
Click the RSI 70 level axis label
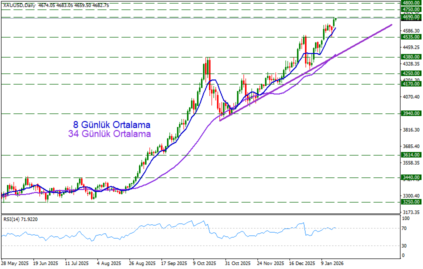click(405, 228)
